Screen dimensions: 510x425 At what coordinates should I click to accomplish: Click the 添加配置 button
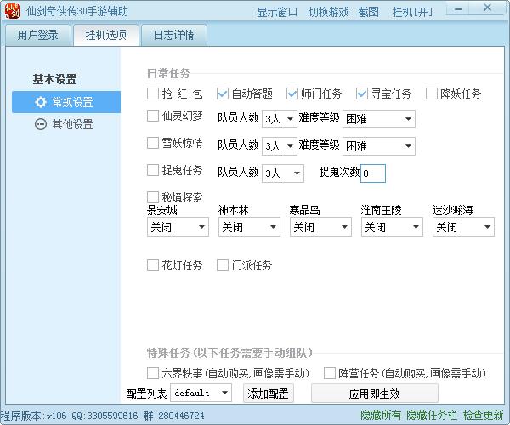click(x=268, y=394)
